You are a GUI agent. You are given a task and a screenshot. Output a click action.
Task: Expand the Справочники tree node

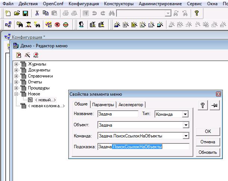tap(16, 76)
